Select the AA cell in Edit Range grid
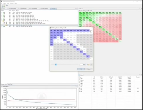This screenshot has height=110, width=143. tap(51, 31)
